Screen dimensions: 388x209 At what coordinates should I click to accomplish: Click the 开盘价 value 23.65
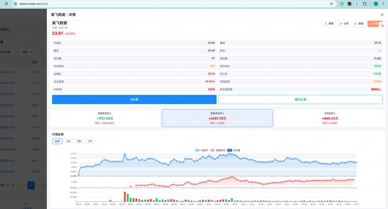(211, 43)
